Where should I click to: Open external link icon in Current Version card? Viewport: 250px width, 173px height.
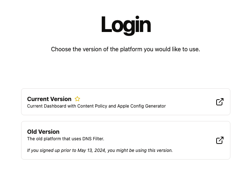tap(220, 102)
